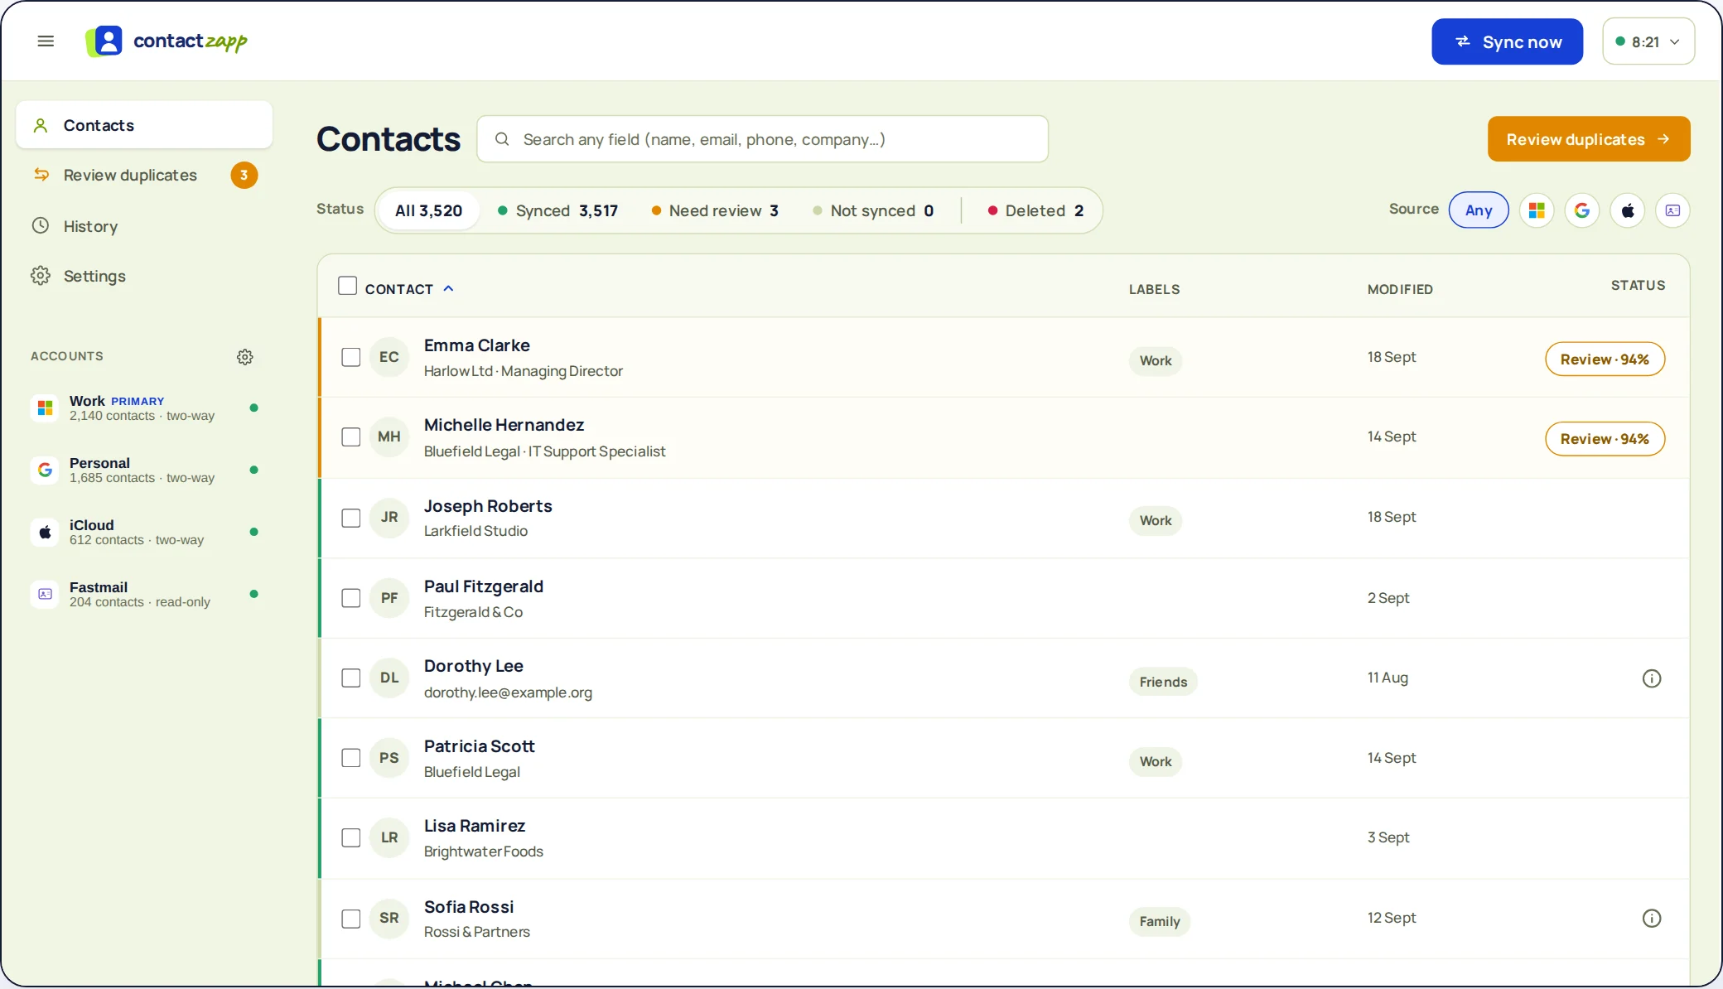Click the Fastmail account icon
The height and width of the screenshot is (989, 1723).
pos(46,594)
